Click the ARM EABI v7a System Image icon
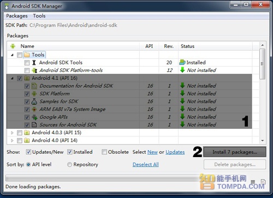The height and width of the screenshot is (198, 273). coord(34,109)
